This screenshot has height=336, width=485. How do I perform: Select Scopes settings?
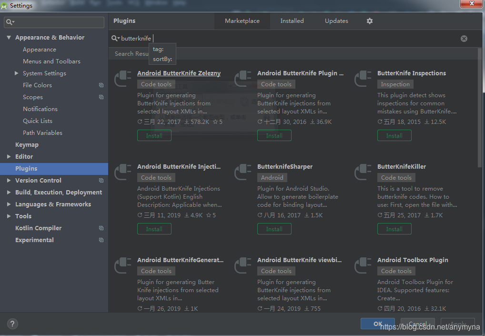pos(33,97)
